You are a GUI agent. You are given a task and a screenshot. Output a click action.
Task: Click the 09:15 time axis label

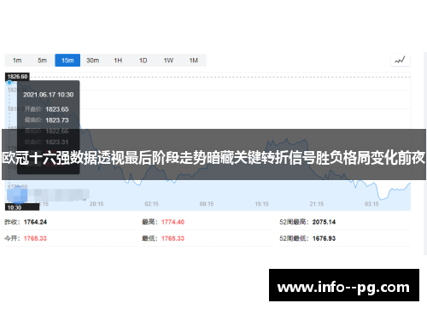point(207,204)
